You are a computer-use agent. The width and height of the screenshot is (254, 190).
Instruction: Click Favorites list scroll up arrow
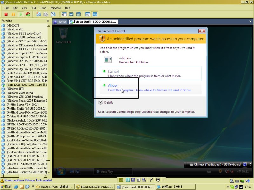click(49, 25)
